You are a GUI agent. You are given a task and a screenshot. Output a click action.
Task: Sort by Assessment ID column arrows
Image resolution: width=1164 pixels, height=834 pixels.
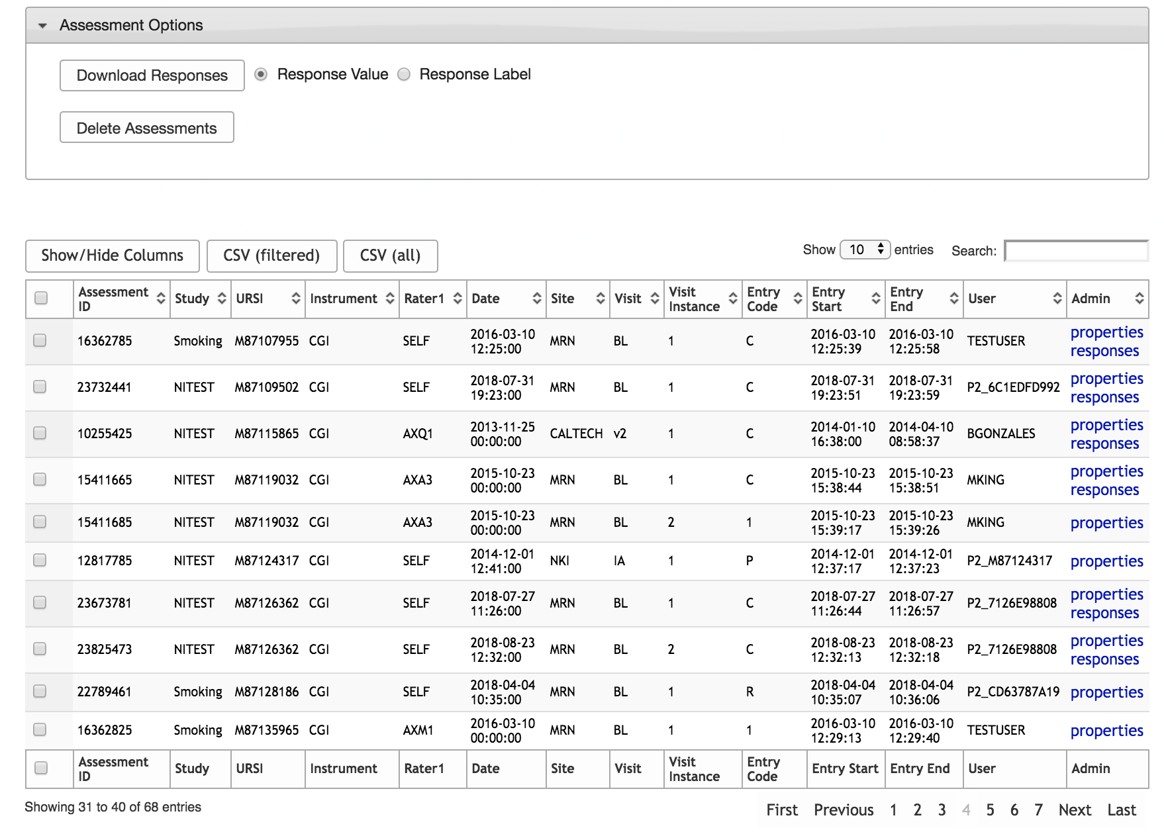(161, 299)
